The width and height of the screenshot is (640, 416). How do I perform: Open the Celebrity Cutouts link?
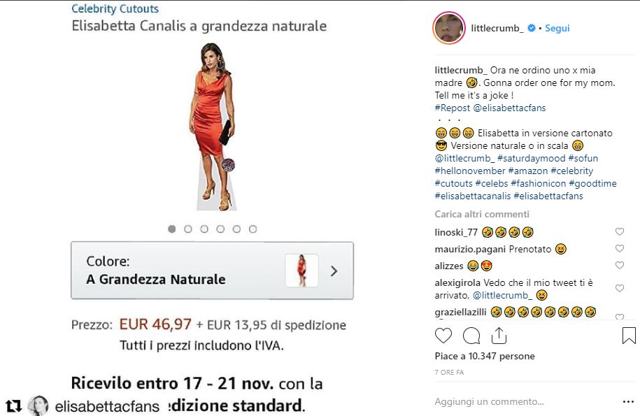115,8
